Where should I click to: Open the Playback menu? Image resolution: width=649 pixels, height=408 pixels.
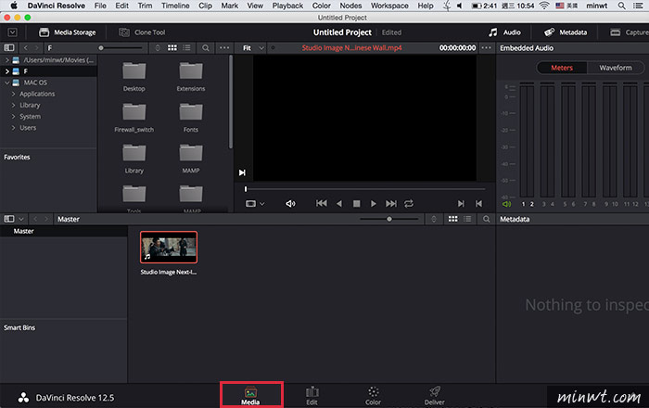(x=287, y=6)
